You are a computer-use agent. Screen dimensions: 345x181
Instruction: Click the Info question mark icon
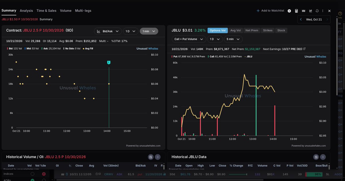tap(340, 13)
